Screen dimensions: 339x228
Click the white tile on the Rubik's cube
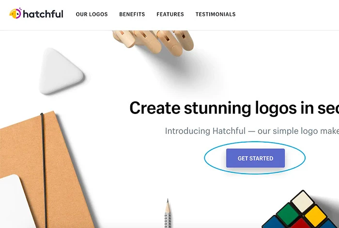coord(303,202)
